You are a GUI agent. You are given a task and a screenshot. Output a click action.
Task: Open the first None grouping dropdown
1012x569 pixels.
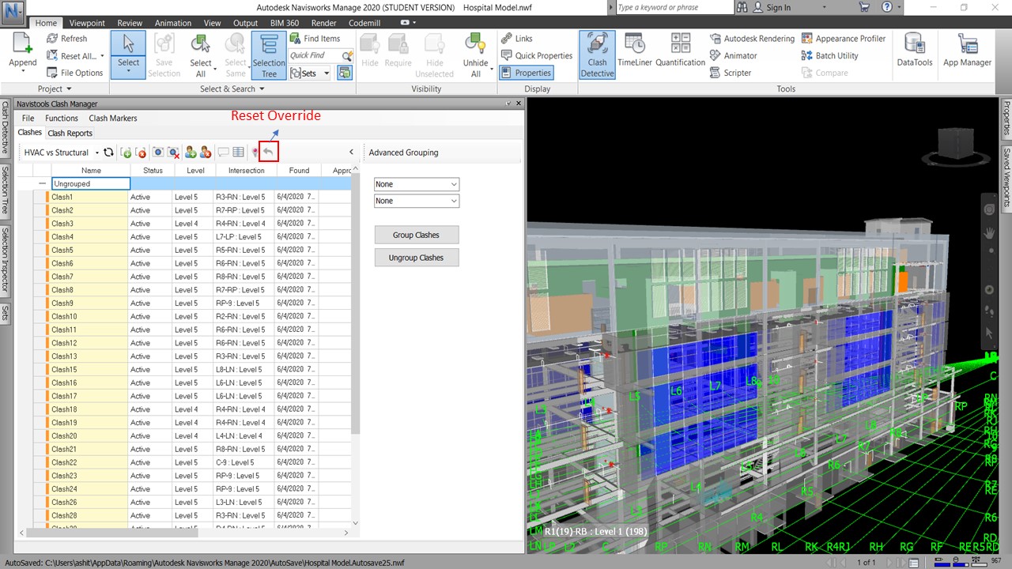point(416,184)
